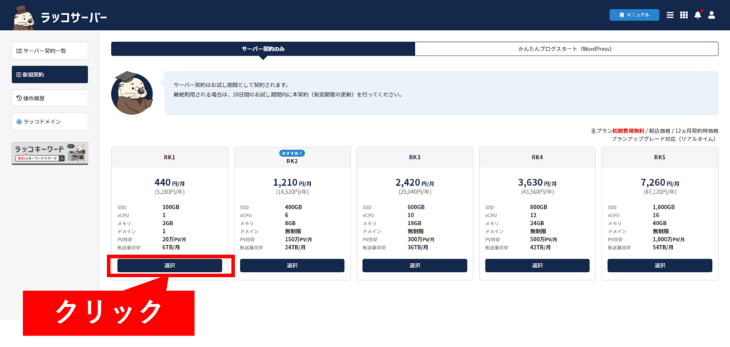Click the RK4 plan title
This screenshot has height=347, width=730.
click(538, 157)
